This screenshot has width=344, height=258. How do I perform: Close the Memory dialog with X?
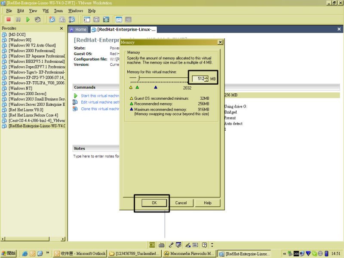point(220,42)
